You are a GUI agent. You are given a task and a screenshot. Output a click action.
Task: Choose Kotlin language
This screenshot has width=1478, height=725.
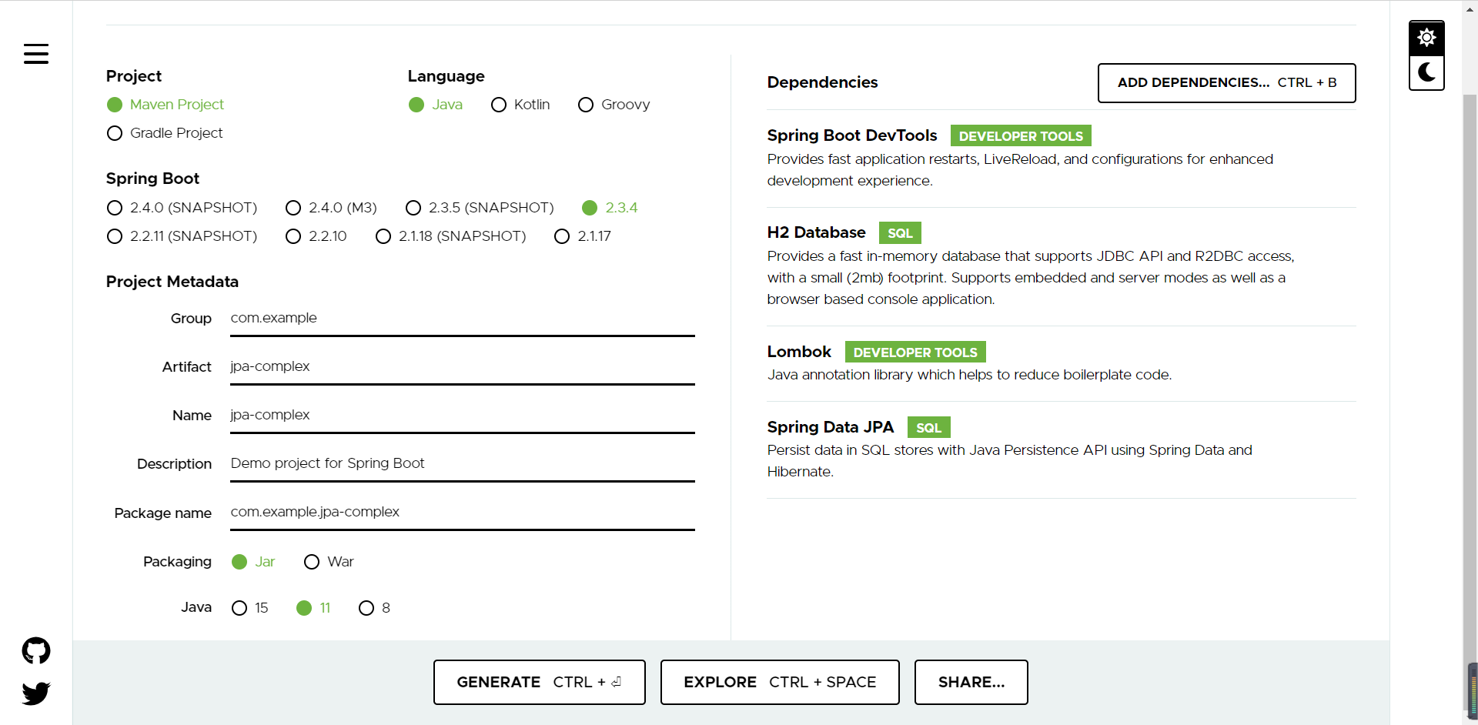pyautogui.click(x=520, y=105)
